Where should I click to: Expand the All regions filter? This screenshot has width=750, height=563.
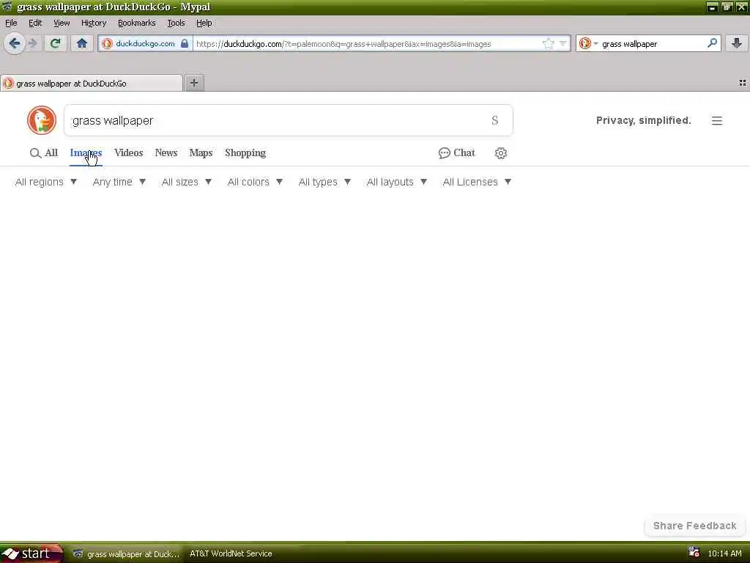46,182
